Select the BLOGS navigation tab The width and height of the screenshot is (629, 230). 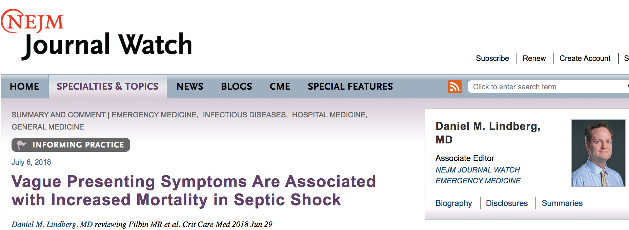(236, 87)
